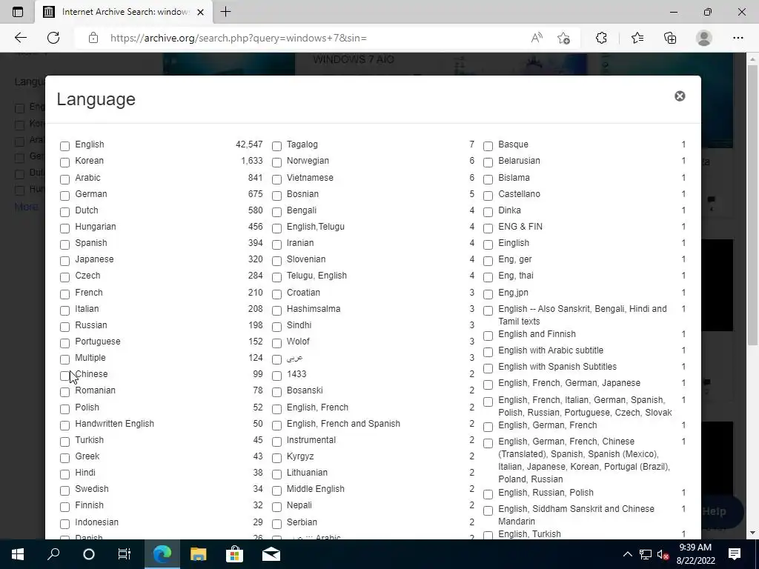Screen dimensions: 759x569
Task: Open the browser profile avatar
Action: (704, 38)
